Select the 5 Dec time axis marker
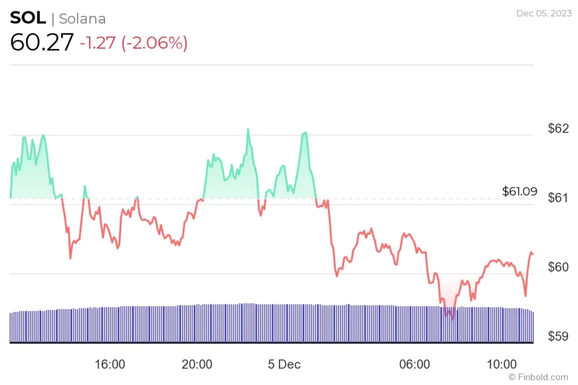Screen dimensions: 578x385 (x=284, y=364)
